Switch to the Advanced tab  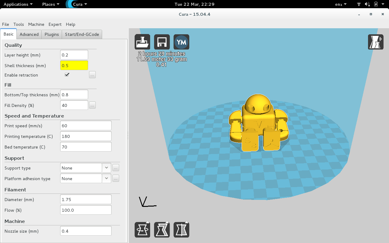29,34
